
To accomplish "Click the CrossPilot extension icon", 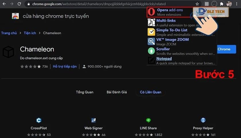I will pos(39,120).
